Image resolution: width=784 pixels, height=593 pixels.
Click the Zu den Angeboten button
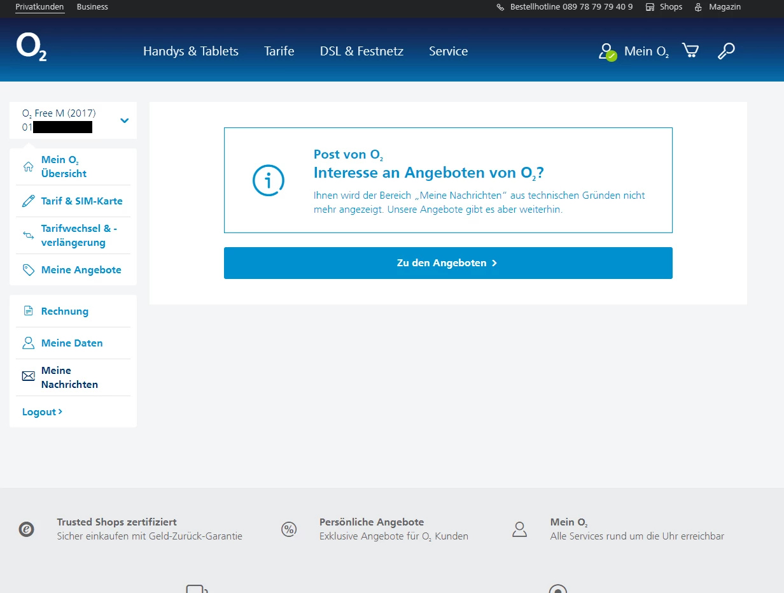coord(448,263)
